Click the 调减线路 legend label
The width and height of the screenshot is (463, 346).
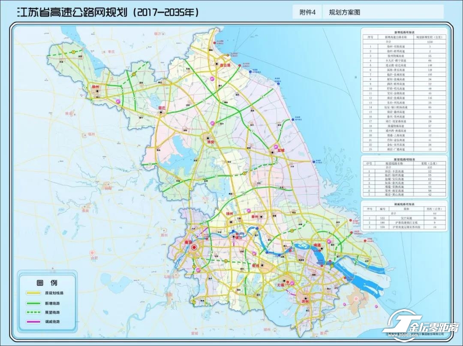pyautogui.click(x=53, y=322)
